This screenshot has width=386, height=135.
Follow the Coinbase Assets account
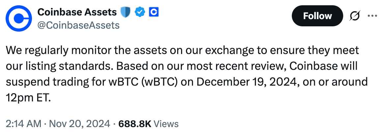[x=317, y=16]
